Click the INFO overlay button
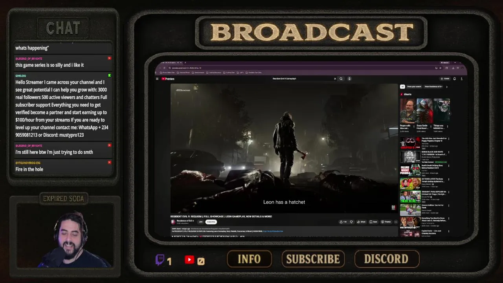Image resolution: width=503 pixels, height=283 pixels. point(249,259)
